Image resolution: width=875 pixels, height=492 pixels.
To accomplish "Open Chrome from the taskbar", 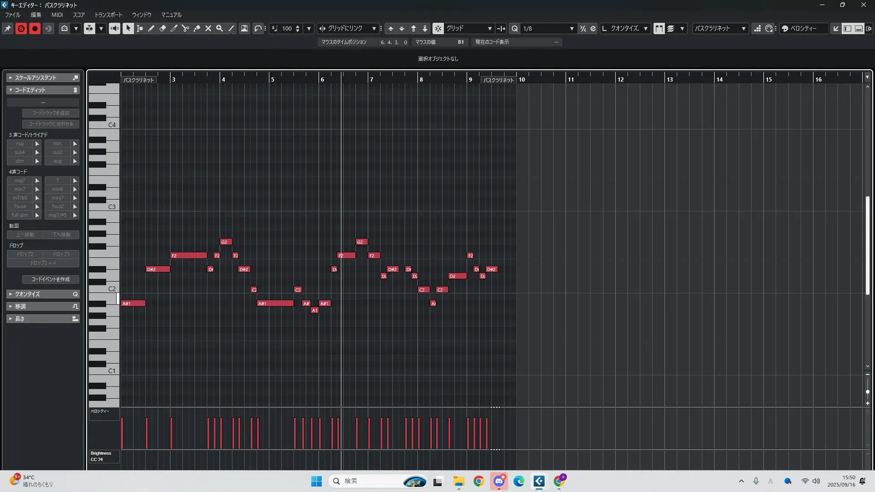I will coord(479,481).
